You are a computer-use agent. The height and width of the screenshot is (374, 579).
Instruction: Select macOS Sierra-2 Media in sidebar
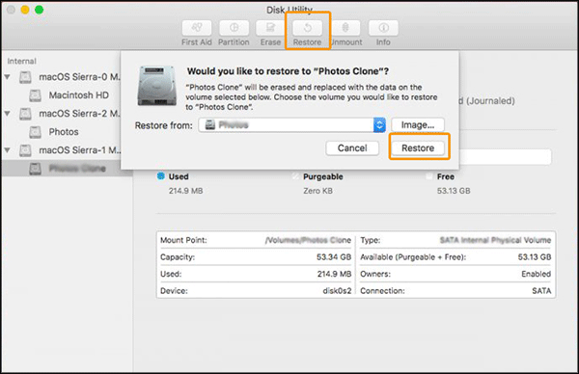click(x=79, y=114)
